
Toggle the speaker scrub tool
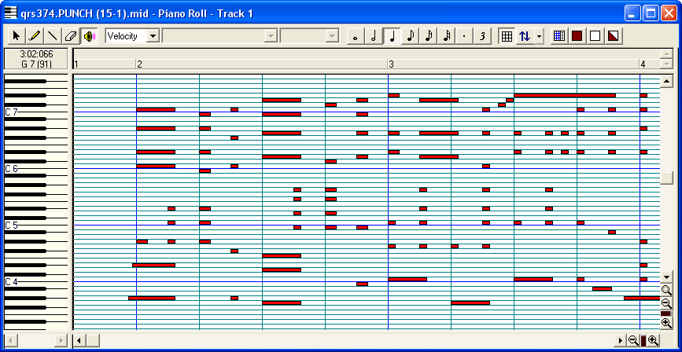(x=89, y=36)
